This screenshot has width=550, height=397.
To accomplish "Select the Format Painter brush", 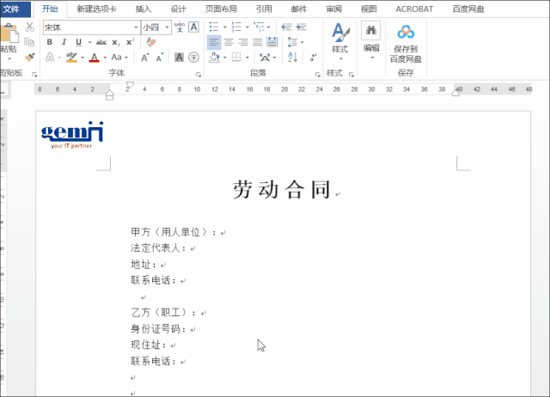I will (30, 57).
